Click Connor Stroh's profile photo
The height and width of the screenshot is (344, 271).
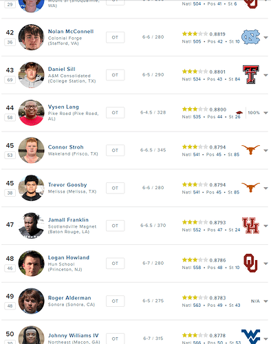click(x=31, y=150)
